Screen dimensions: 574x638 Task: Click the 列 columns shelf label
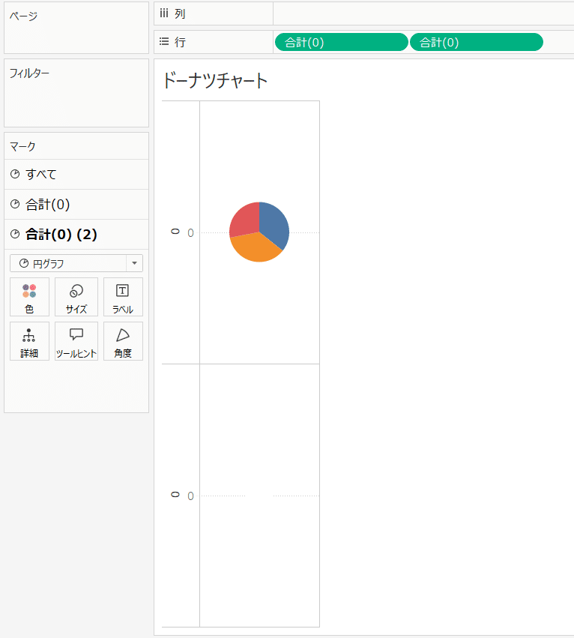click(x=180, y=13)
